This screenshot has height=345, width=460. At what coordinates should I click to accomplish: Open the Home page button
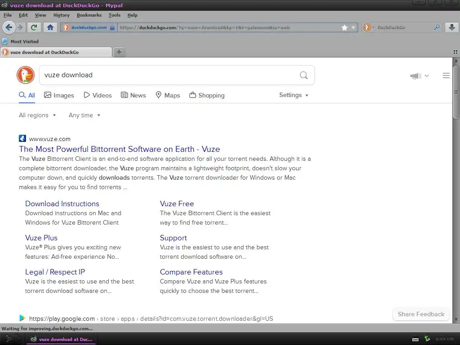pos(50,27)
